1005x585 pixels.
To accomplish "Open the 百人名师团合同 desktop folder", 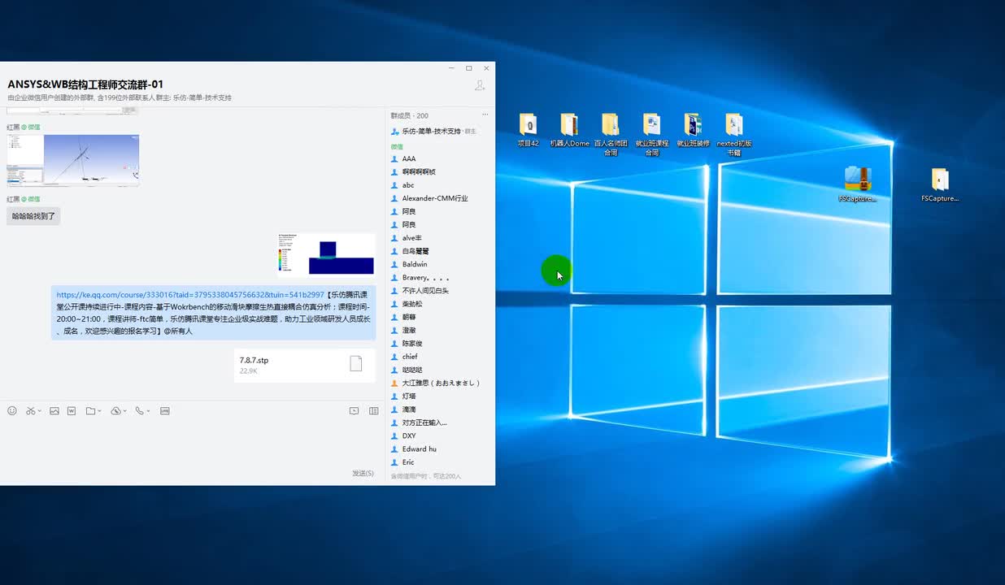I will 611,134.
